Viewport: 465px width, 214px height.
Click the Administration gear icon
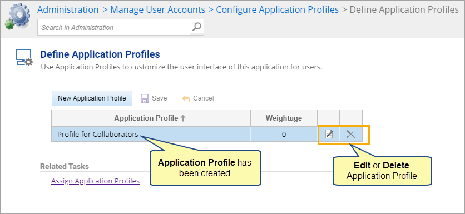coord(18,17)
